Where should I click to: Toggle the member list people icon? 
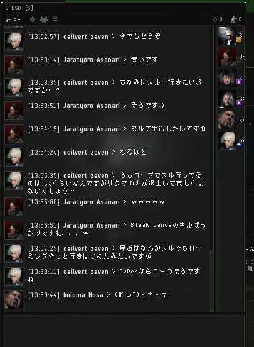(44, 19)
